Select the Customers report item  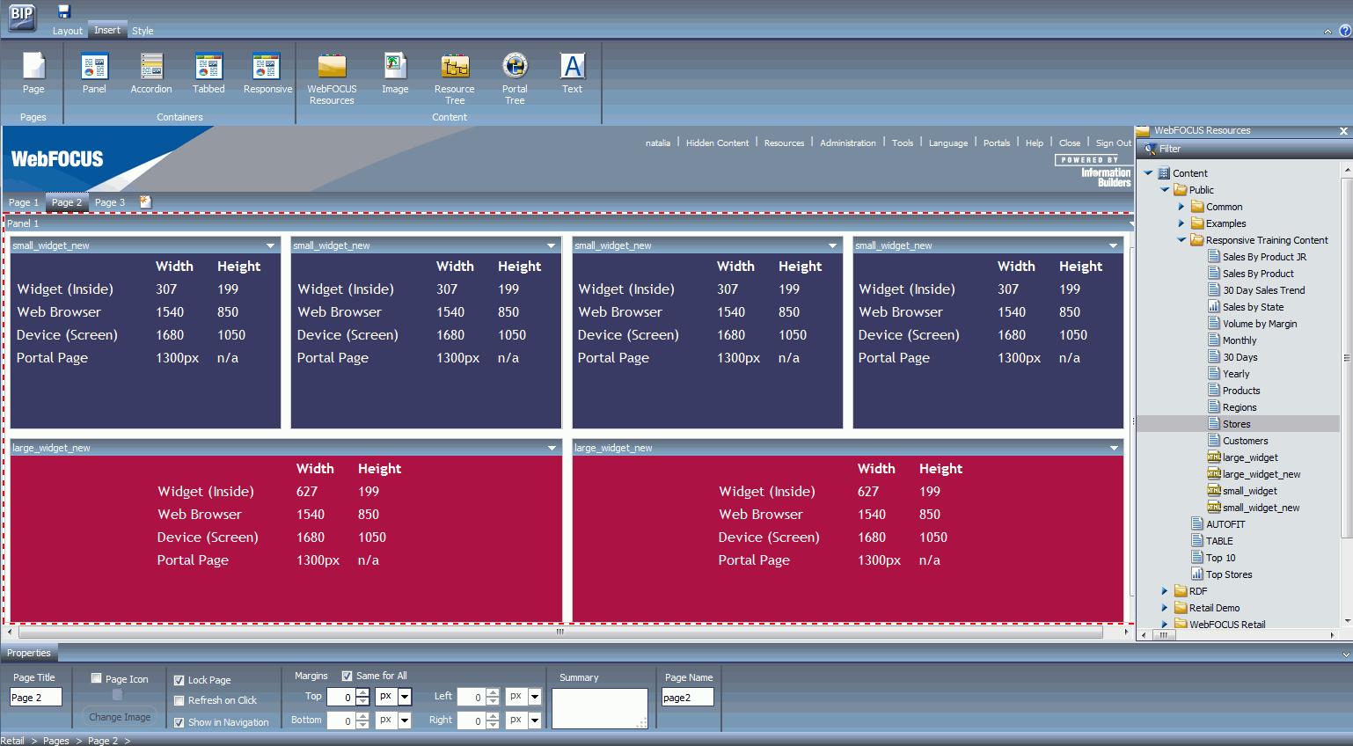click(x=1245, y=441)
